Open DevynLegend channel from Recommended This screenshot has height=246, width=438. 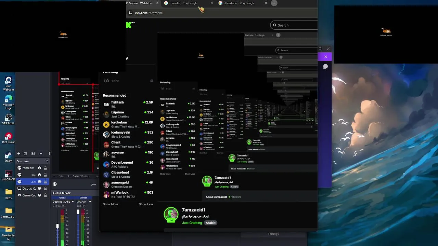[128, 164]
